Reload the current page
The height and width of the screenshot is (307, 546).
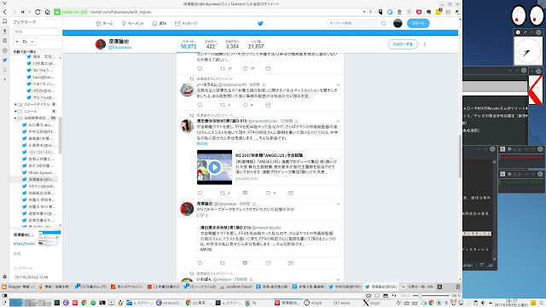[x=38, y=12]
